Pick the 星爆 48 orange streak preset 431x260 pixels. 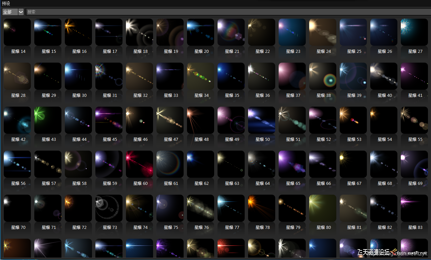tap(201, 120)
